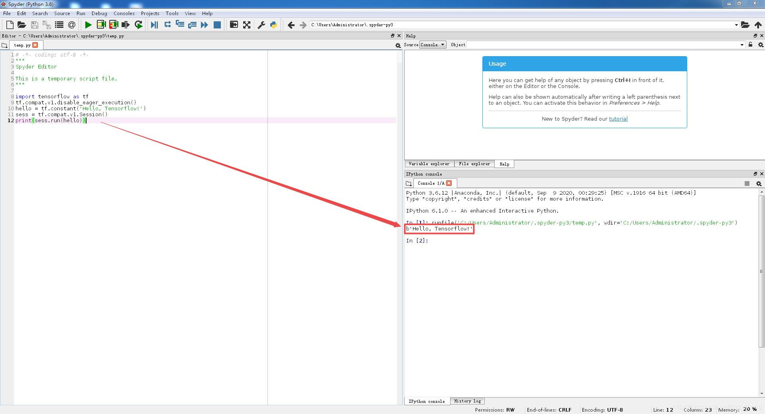
Task: Switch to the History log tab
Action: (x=467, y=401)
